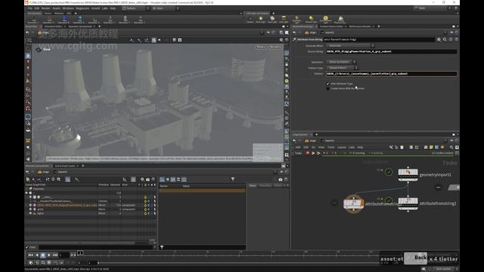Expand the grid row in scene graph tree

tap(30, 209)
